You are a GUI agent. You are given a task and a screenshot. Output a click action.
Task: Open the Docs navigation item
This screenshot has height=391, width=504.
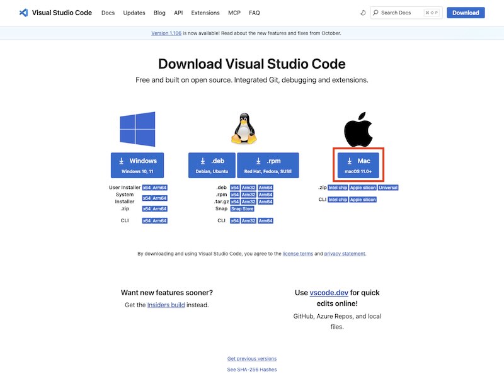(x=108, y=12)
